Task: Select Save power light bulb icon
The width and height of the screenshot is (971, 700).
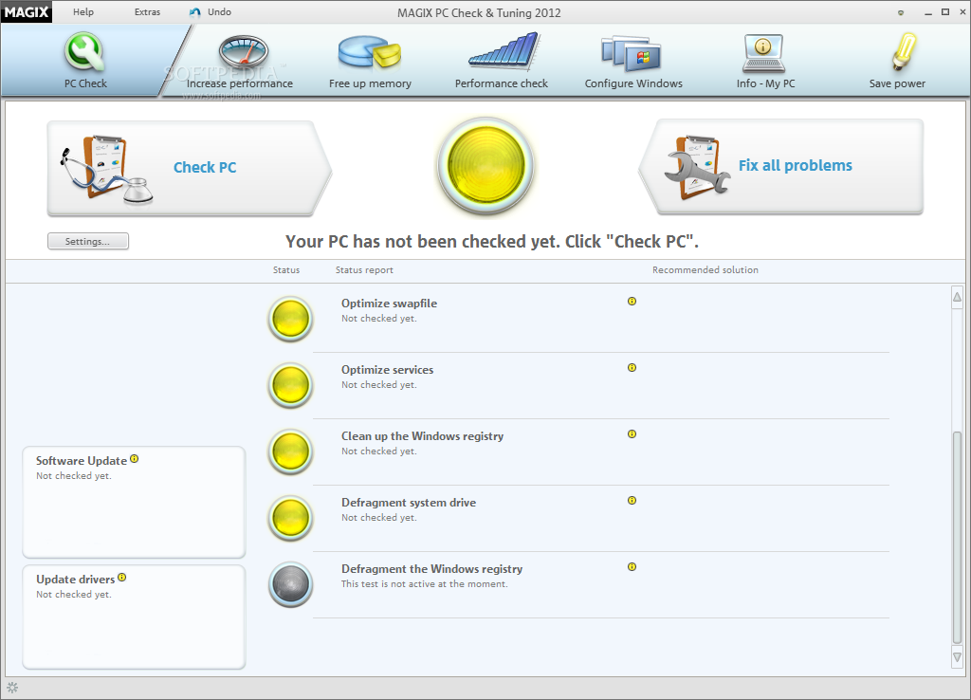Action: click(905, 51)
